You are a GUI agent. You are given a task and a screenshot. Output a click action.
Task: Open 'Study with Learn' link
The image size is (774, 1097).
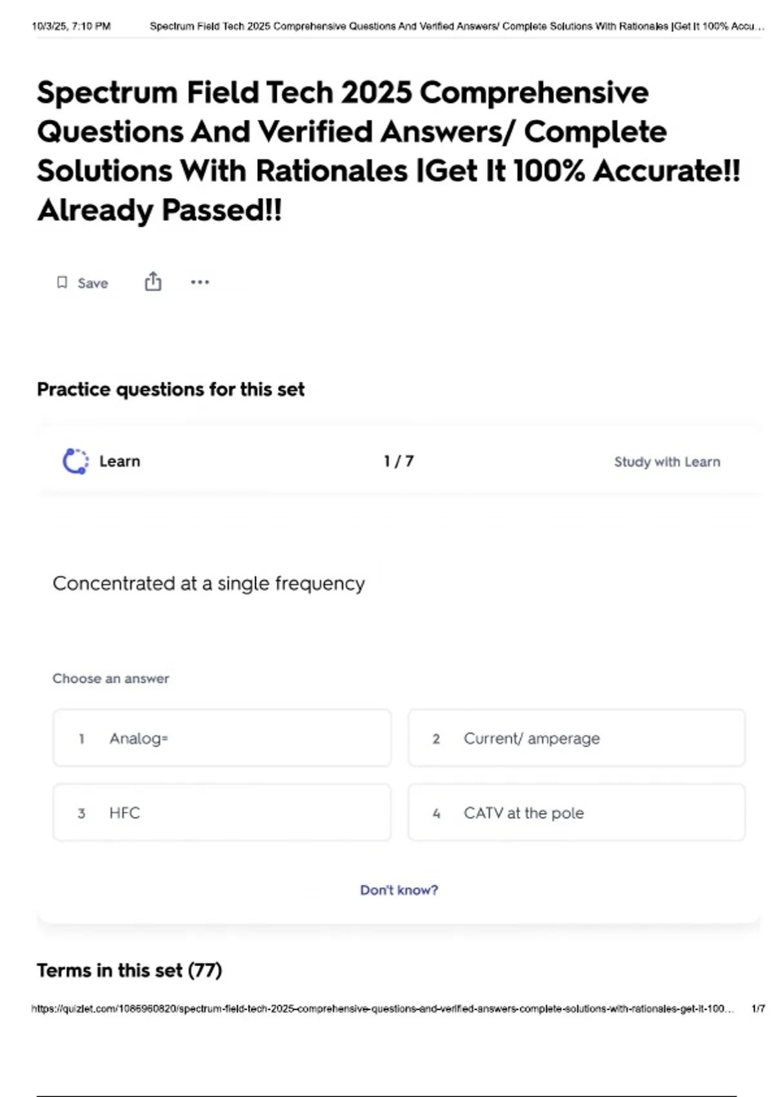tap(667, 462)
